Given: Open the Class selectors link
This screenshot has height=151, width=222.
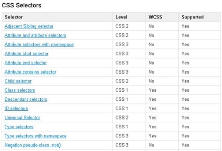Looking at the screenshot, I should (20, 90).
